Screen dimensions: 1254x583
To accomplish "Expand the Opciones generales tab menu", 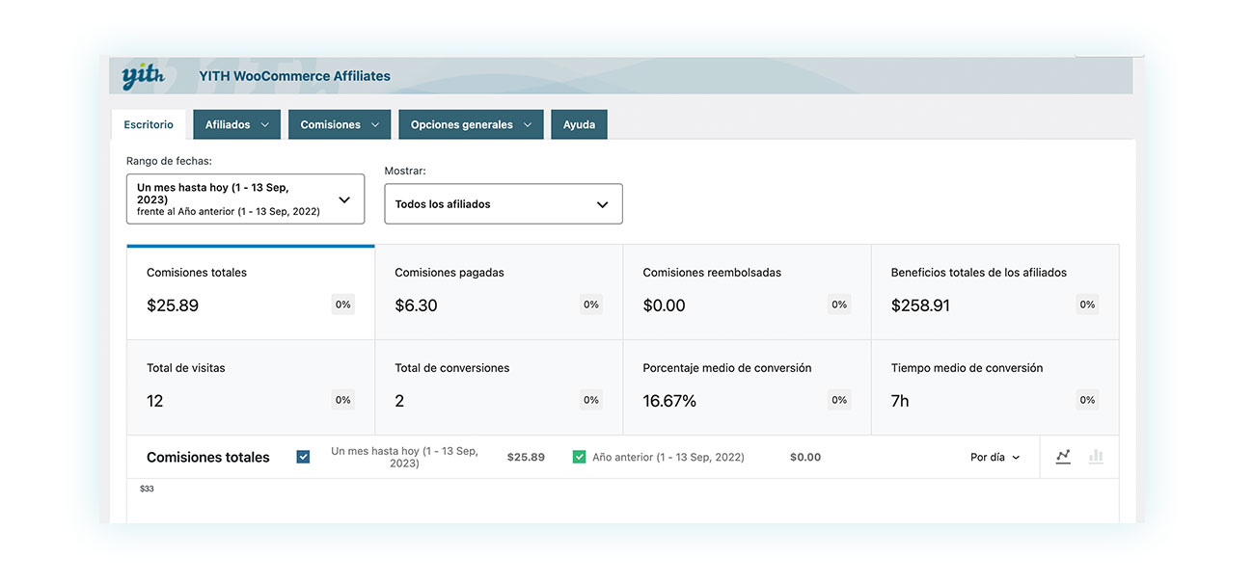I will pyautogui.click(x=471, y=124).
